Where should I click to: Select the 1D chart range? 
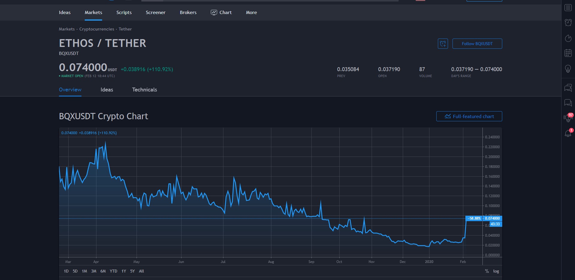tap(66, 271)
